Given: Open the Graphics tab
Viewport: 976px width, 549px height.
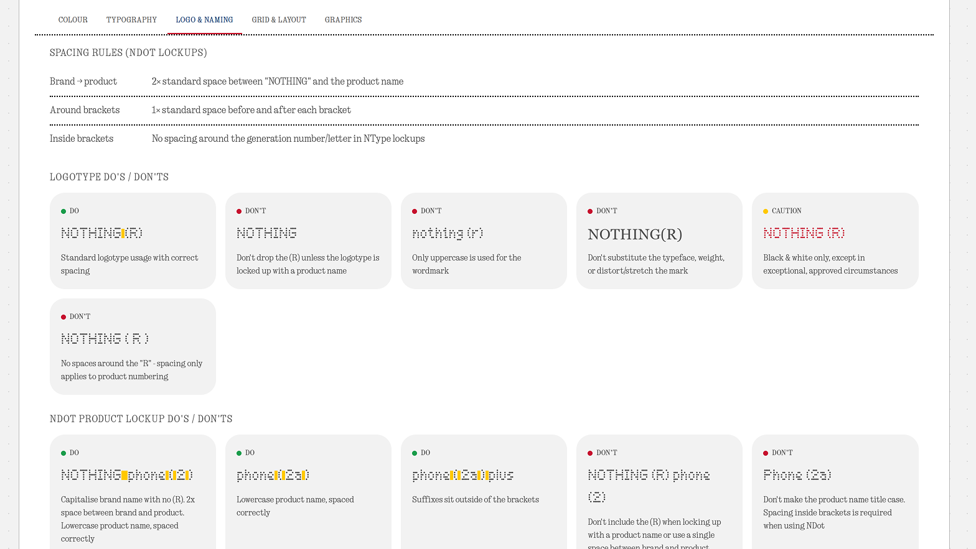Looking at the screenshot, I should tap(343, 20).
